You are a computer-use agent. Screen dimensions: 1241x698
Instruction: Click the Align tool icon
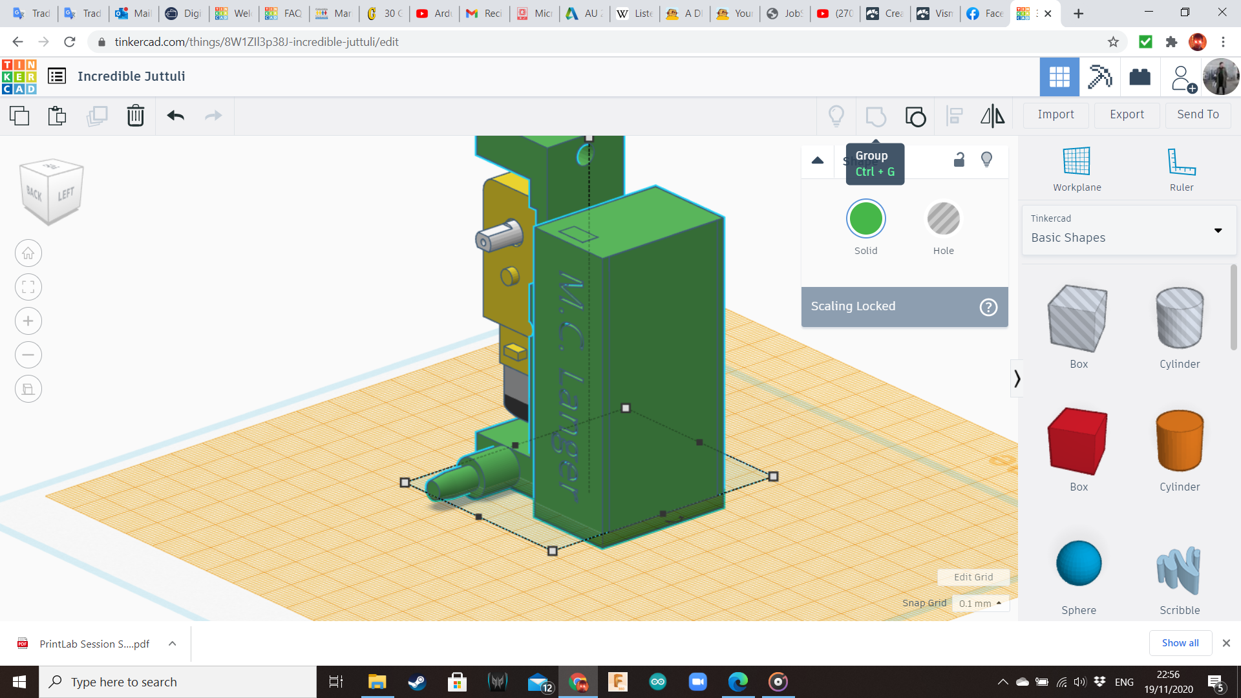[954, 116]
